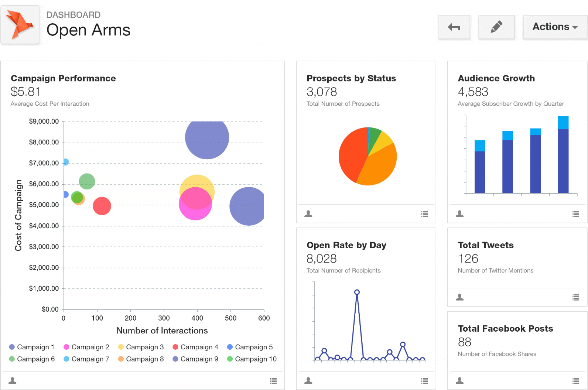588x390 pixels.
Task: Click person icon in Prospects by Status
Action: pyautogui.click(x=308, y=214)
